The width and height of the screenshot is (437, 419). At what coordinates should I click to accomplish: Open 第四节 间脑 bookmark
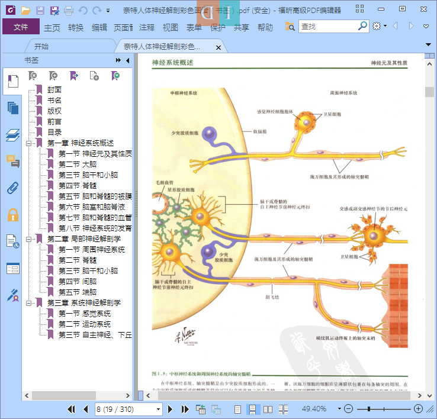coord(78,282)
